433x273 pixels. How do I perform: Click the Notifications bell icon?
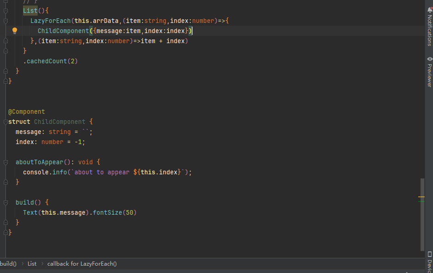click(x=429, y=10)
